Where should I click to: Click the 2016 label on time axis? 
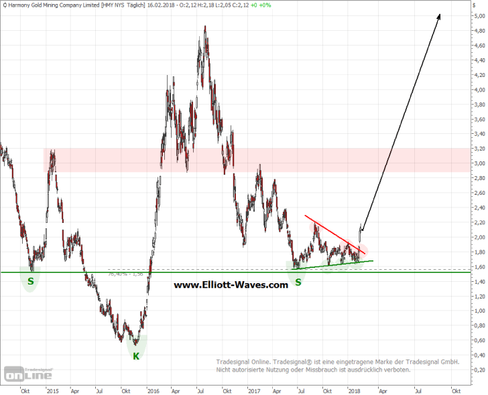click(x=152, y=390)
